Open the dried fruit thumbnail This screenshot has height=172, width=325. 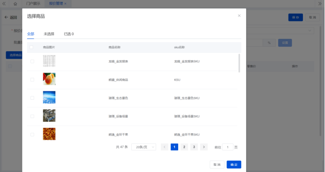[49, 134]
